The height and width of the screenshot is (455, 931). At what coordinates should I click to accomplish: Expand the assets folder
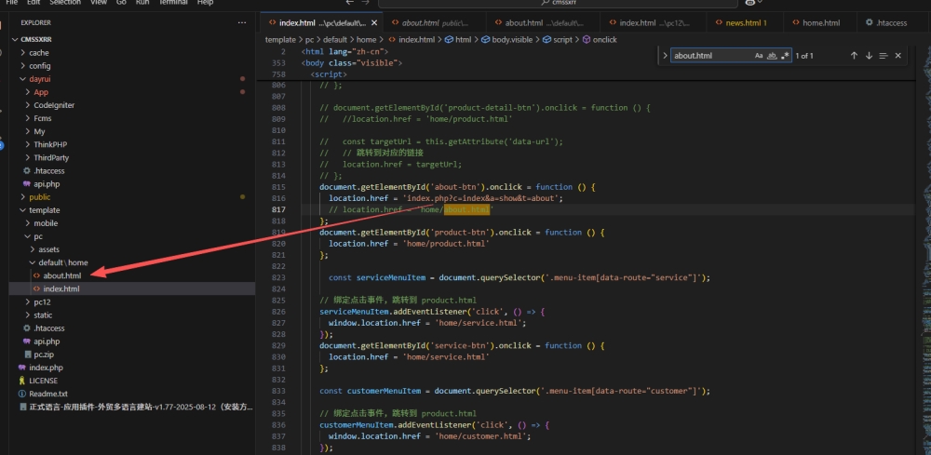[x=33, y=249]
